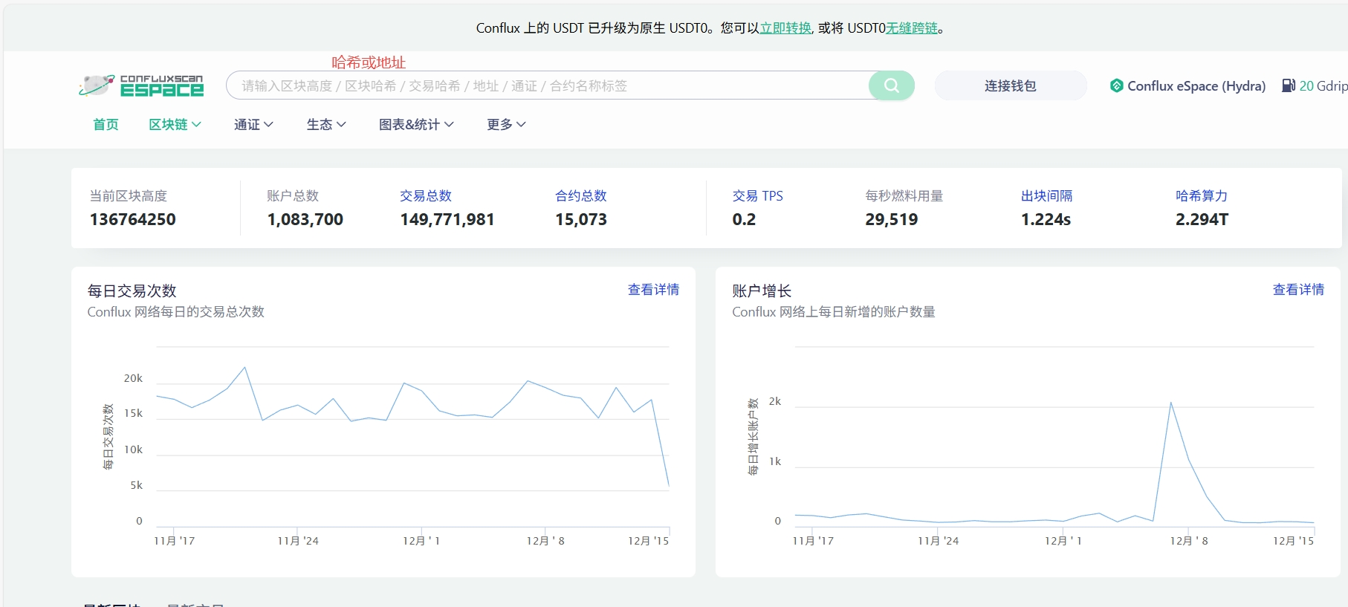
Task: Open 查看详情 for daily transactions chart
Action: pyautogui.click(x=653, y=290)
